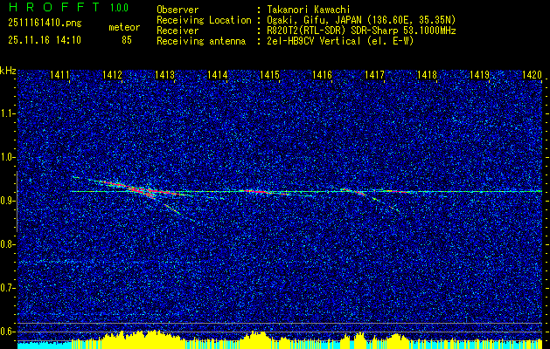550x349 pixels.
Task: Click the 0.8 kHz axis label
Action: coord(6,244)
